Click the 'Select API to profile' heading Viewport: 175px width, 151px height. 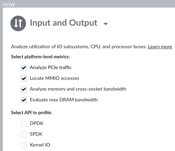click(32, 112)
